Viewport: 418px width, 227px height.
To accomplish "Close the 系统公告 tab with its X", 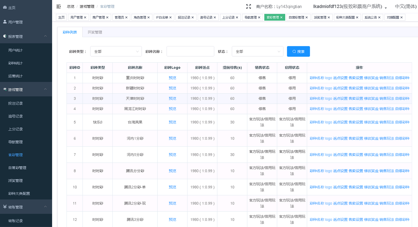I will [x=379, y=18].
